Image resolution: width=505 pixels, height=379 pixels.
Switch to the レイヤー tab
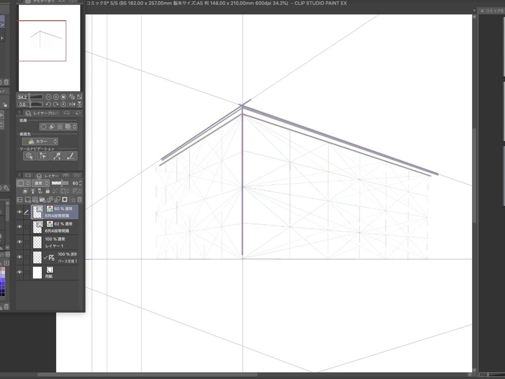click(48, 176)
